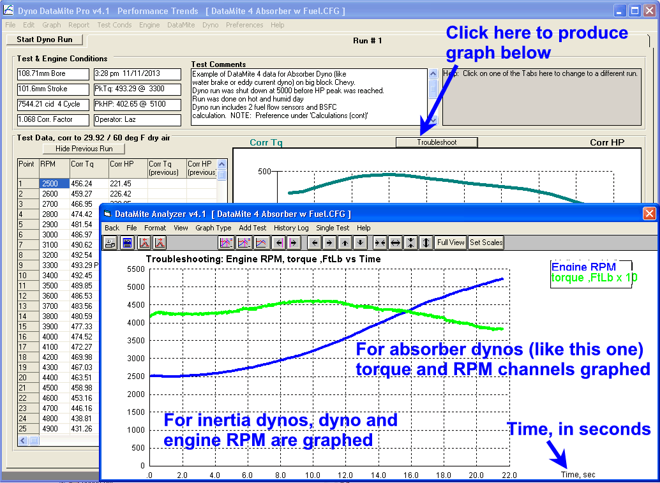Open the Graph Type menu

[213, 228]
